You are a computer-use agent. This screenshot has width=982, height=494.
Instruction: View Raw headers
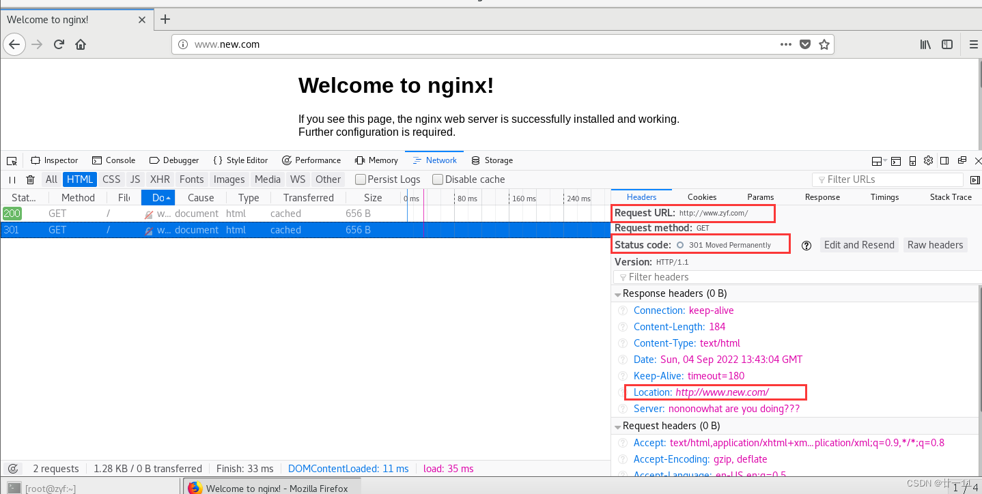coord(935,244)
